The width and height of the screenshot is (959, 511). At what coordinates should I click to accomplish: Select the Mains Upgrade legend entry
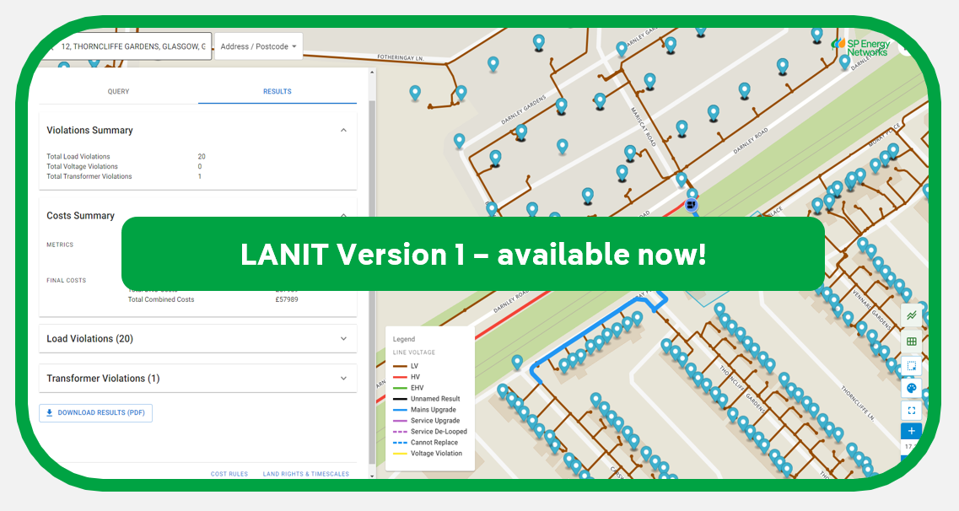424,410
